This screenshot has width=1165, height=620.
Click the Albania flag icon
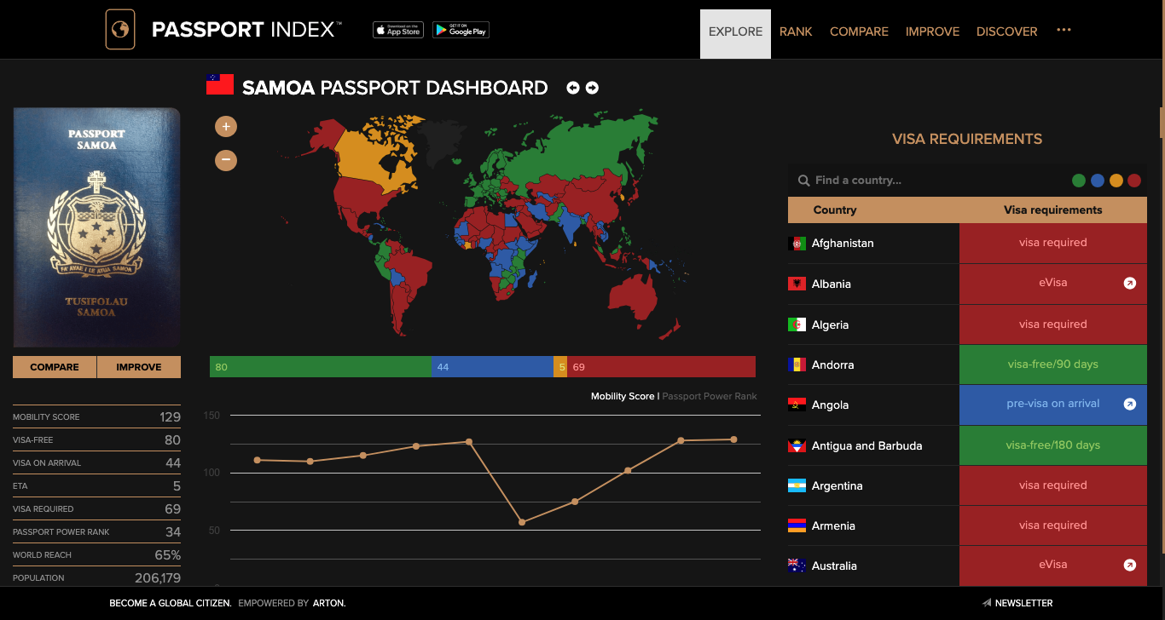[797, 284]
